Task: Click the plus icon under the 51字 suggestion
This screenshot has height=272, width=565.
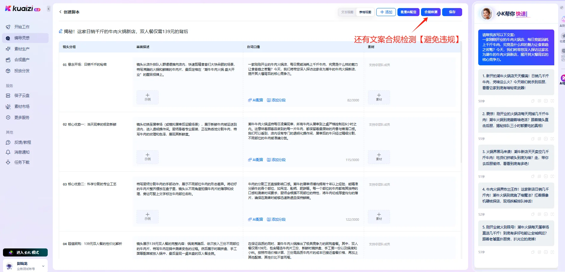Action: 546,177
